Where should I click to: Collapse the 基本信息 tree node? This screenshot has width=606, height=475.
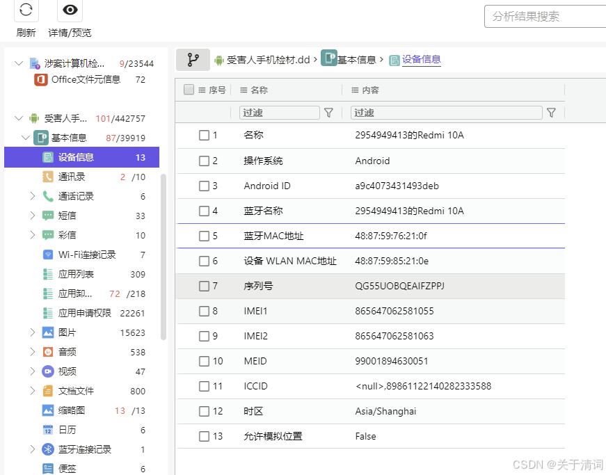tap(26, 138)
